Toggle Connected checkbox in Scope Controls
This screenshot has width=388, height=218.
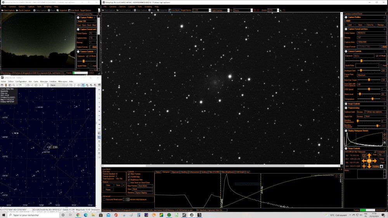pyautogui.click(x=375, y=152)
